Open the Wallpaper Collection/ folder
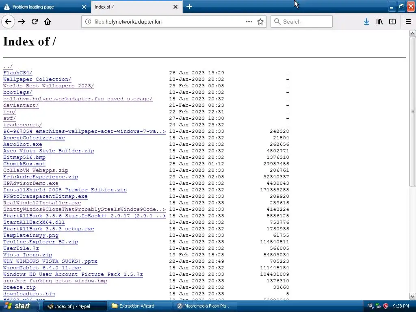 coord(37,79)
